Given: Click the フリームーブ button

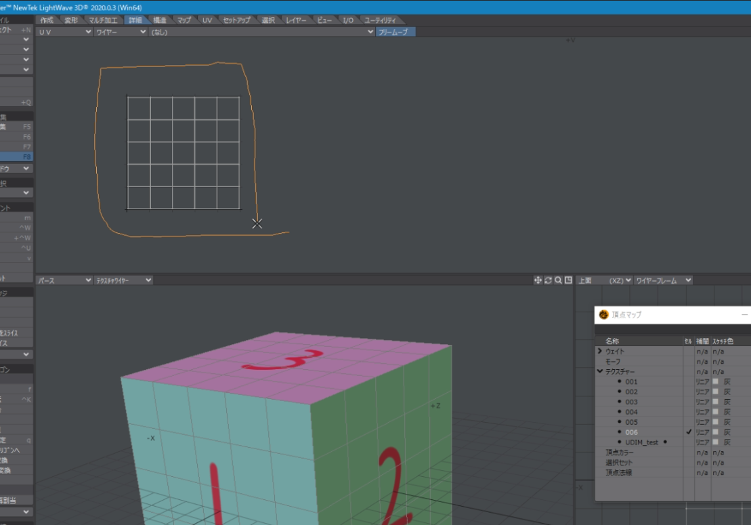Looking at the screenshot, I should 395,32.
